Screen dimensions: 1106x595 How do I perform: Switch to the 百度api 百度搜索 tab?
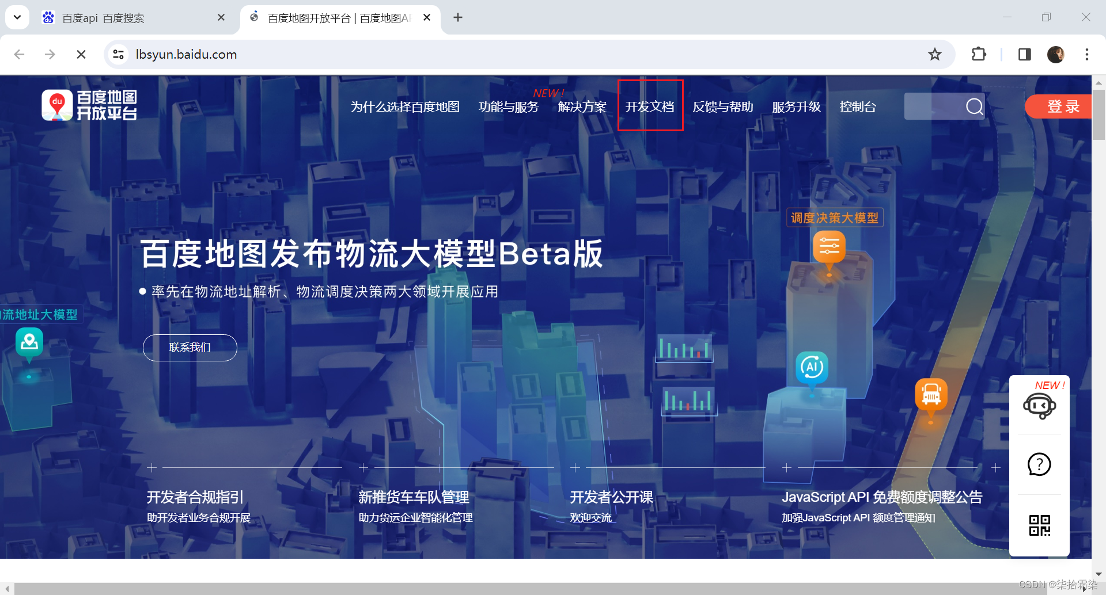[x=101, y=17]
